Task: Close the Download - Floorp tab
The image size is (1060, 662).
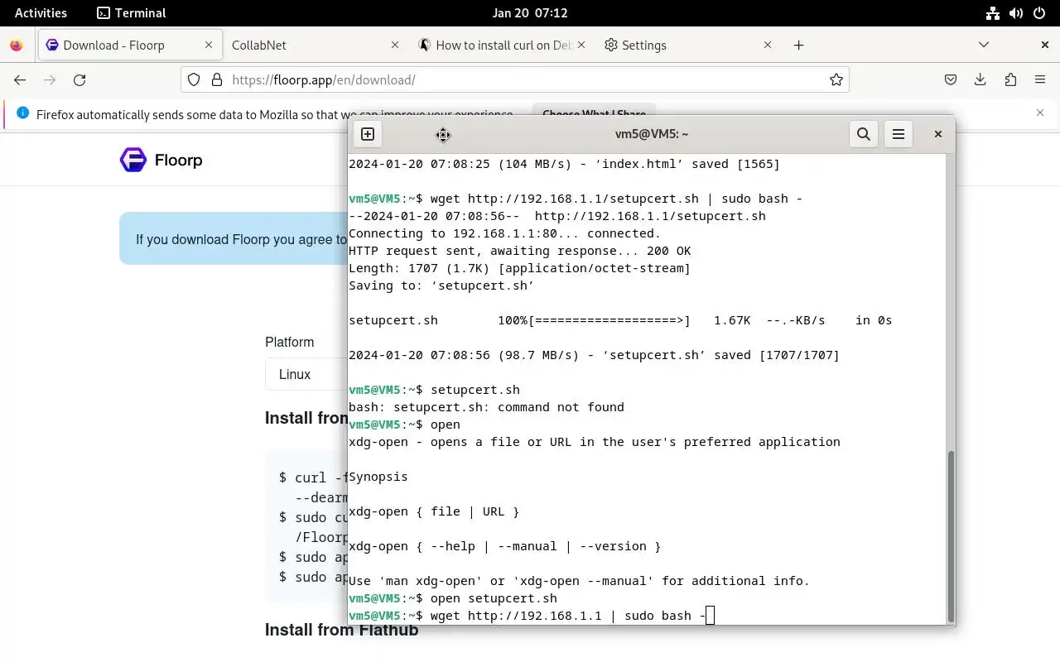Action: (x=209, y=45)
